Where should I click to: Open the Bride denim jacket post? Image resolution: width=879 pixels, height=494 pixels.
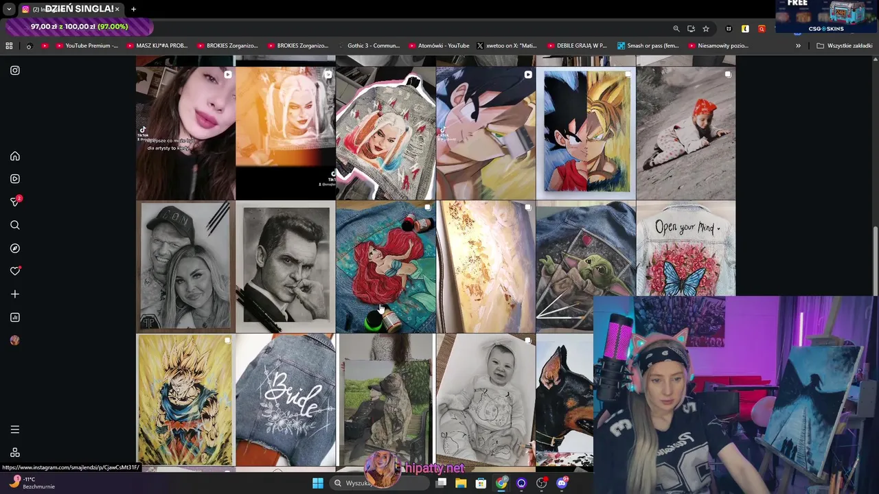286,401
